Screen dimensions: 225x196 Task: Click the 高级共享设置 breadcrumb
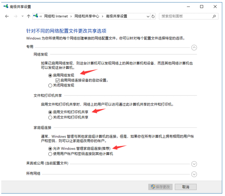click(117, 16)
